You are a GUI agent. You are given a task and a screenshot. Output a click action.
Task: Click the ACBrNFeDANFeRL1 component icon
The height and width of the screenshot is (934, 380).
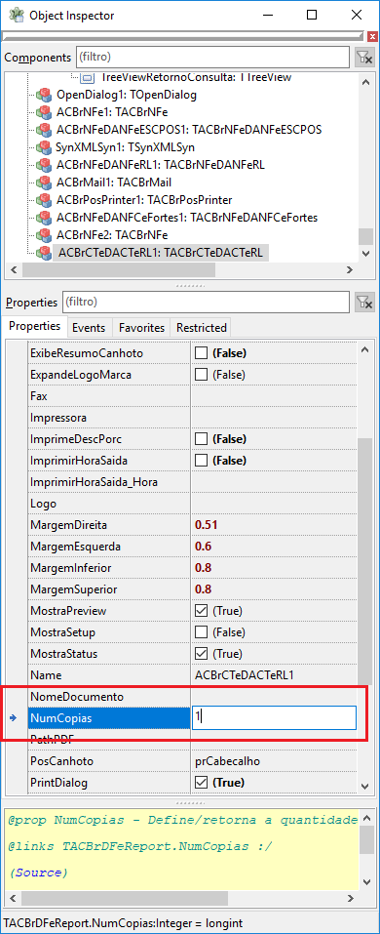(44, 164)
